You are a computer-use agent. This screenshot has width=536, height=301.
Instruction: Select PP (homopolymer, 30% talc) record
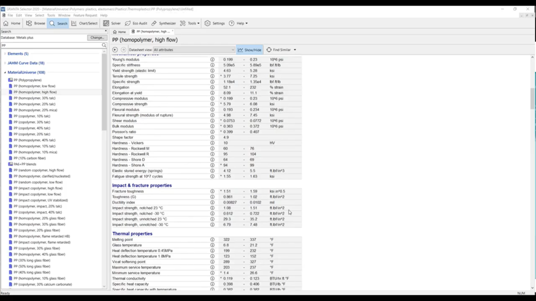click(34, 98)
